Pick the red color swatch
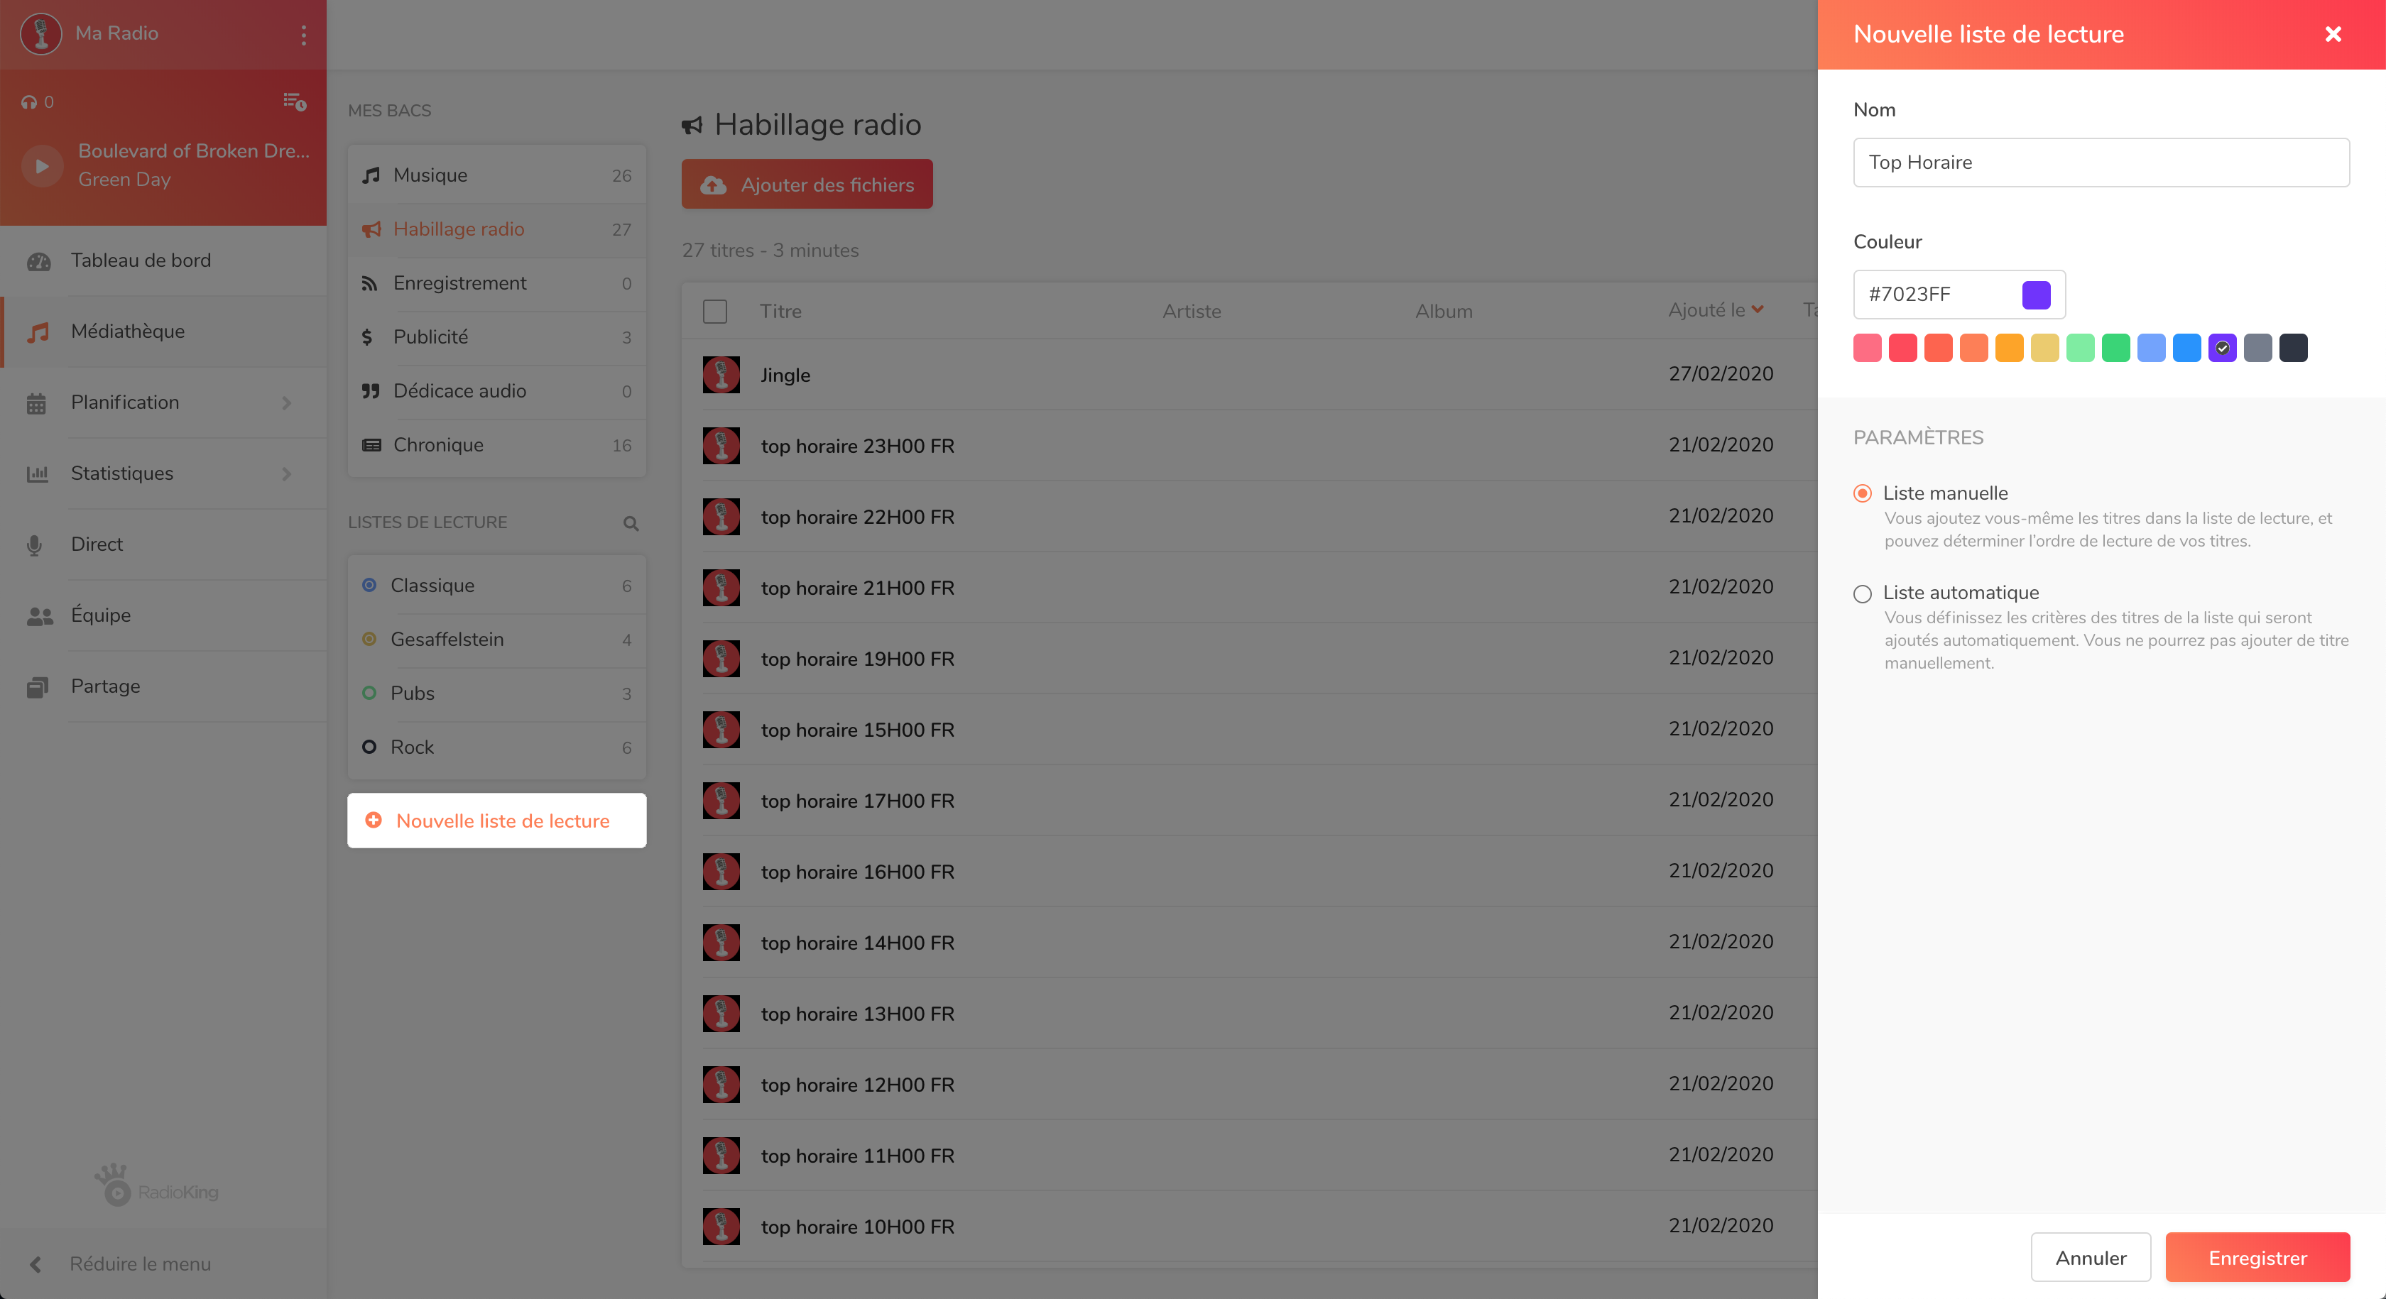Screen dimensions: 2386x1299 coord(1902,348)
